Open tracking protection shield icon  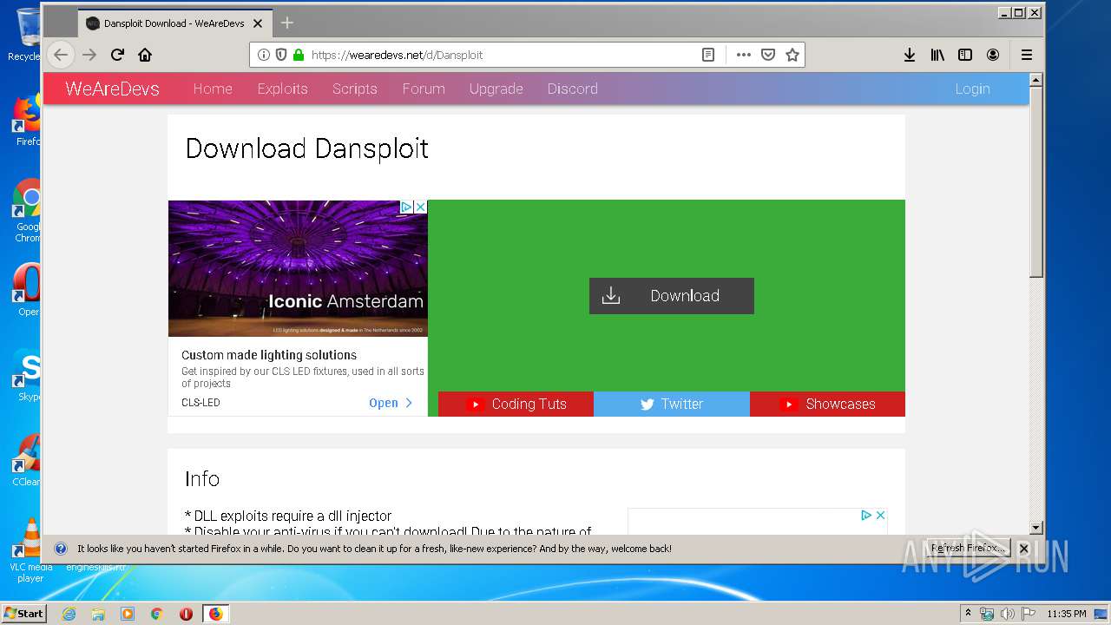click(281, 55)
